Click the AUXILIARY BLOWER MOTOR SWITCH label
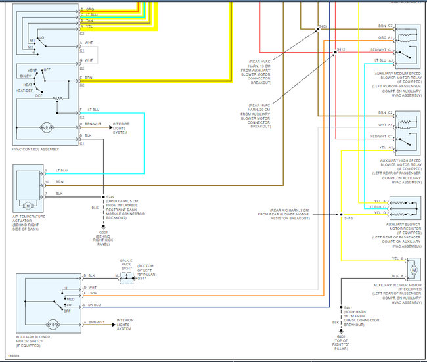This screenshot has width=427, height=362. pyautogui.click(x=33, y=339)
